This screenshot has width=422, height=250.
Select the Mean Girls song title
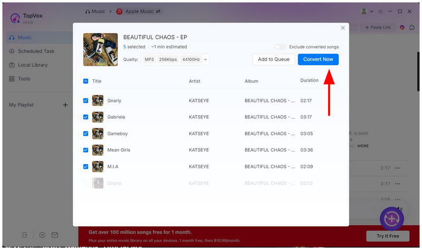click(x=119, y=150)
